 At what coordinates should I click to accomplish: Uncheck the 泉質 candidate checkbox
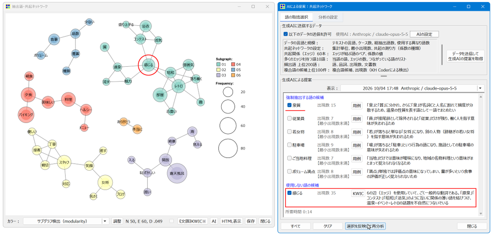click(289, 105)
